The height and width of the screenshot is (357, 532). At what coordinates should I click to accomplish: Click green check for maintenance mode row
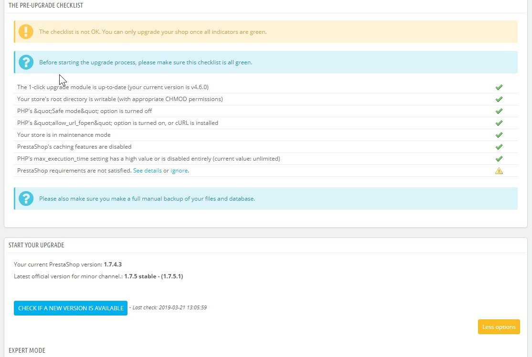point(499,135)
